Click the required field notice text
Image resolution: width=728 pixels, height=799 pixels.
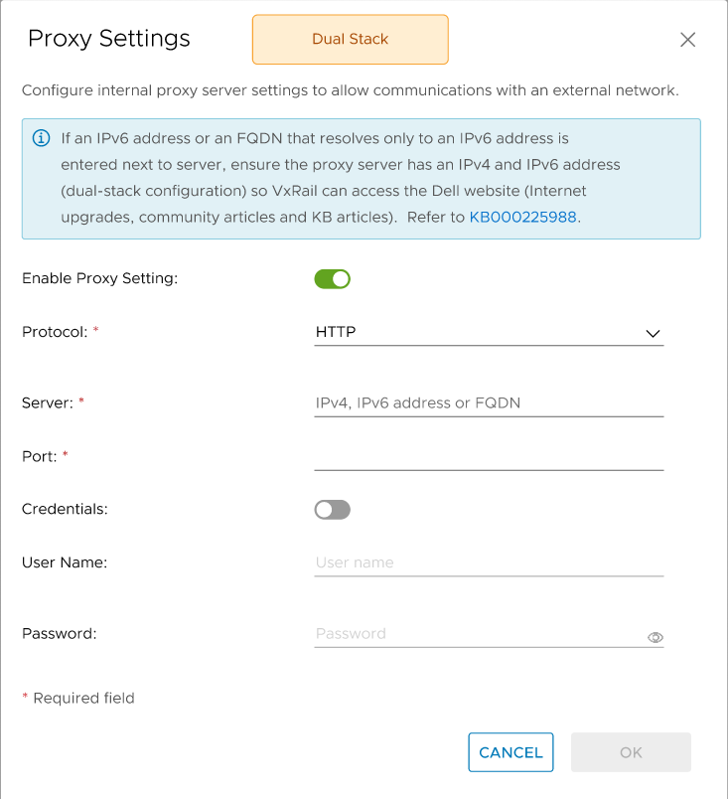click(78, 698)
